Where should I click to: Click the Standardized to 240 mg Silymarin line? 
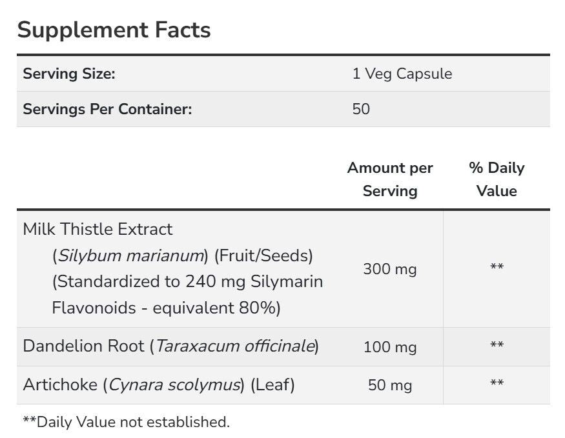tap(187, 281)
